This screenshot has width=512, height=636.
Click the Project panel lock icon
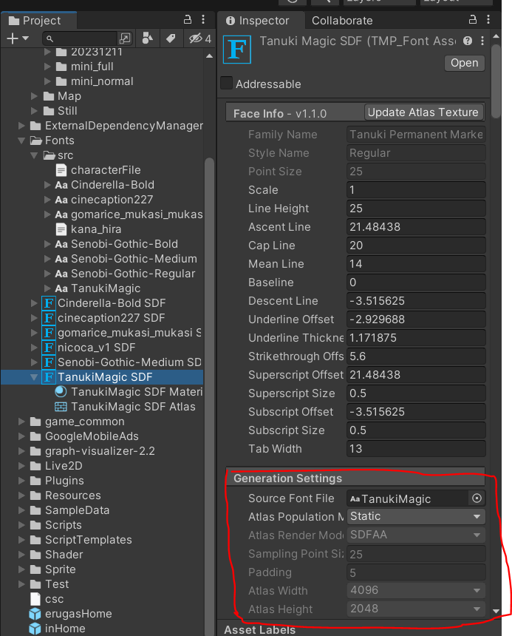click(x=187, y=19)
